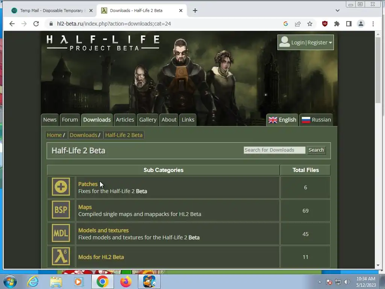Click the Google icon in the address bar
This screenshot has width=385, height=289.
(x=286, y=24)
